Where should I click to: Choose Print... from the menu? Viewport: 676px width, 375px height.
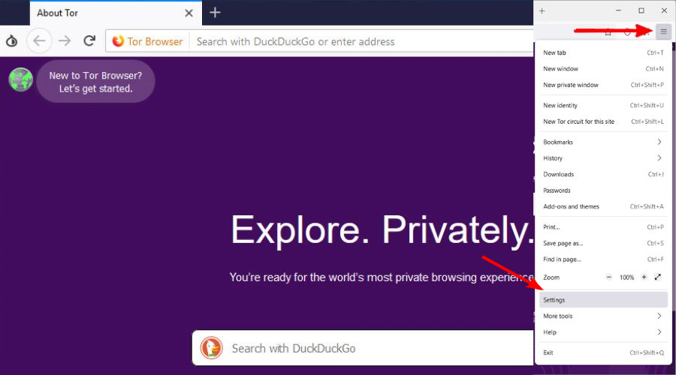(x=603, y=227)
